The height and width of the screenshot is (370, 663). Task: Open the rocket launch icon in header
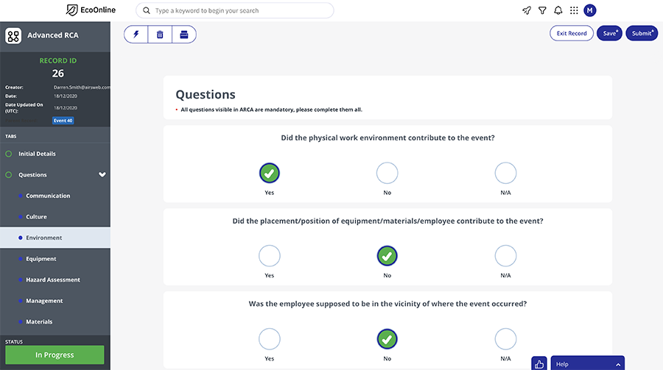point(527,10)
